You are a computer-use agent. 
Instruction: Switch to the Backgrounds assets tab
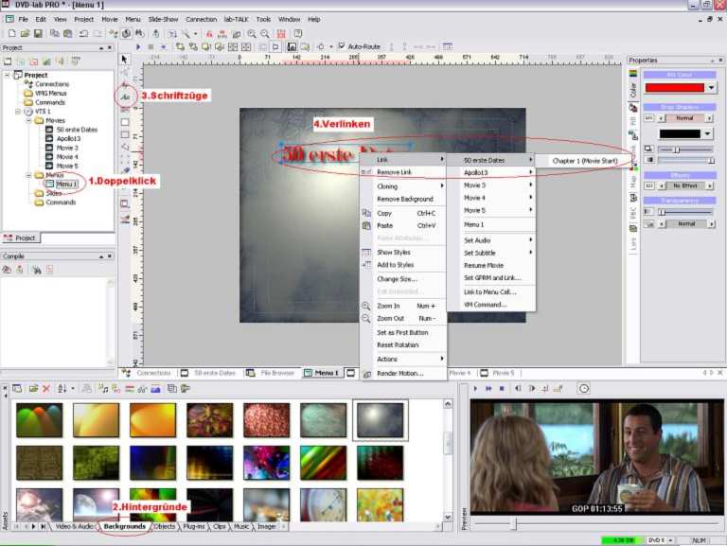point(125,525)
